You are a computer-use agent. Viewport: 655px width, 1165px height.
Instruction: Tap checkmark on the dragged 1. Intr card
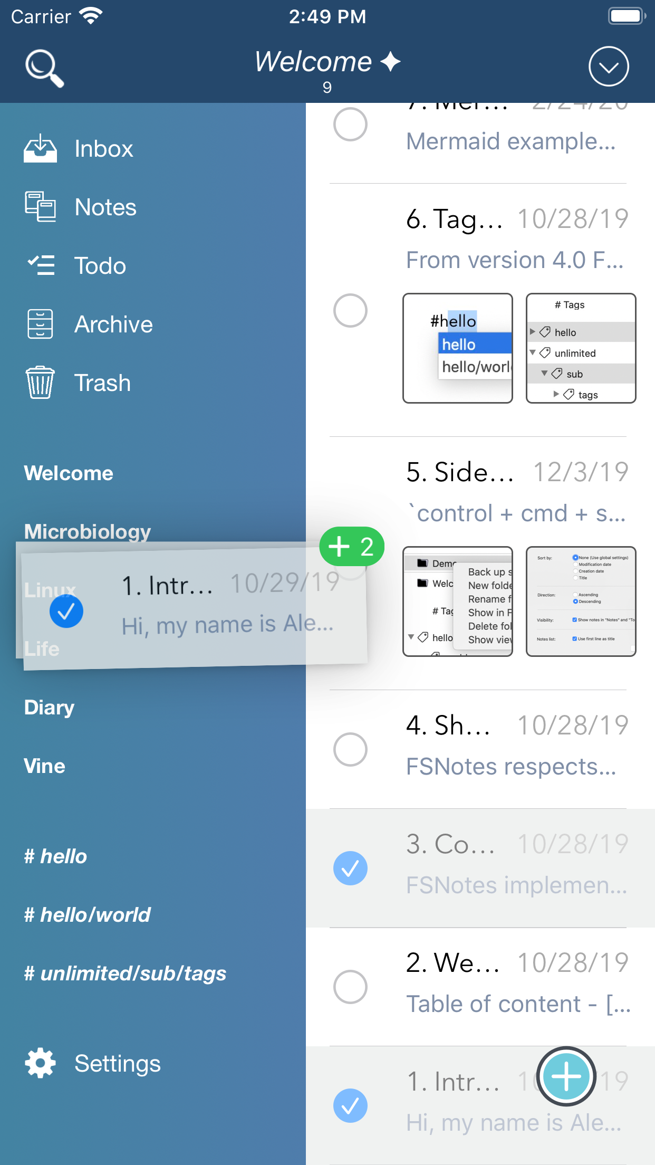pos(66,611)
